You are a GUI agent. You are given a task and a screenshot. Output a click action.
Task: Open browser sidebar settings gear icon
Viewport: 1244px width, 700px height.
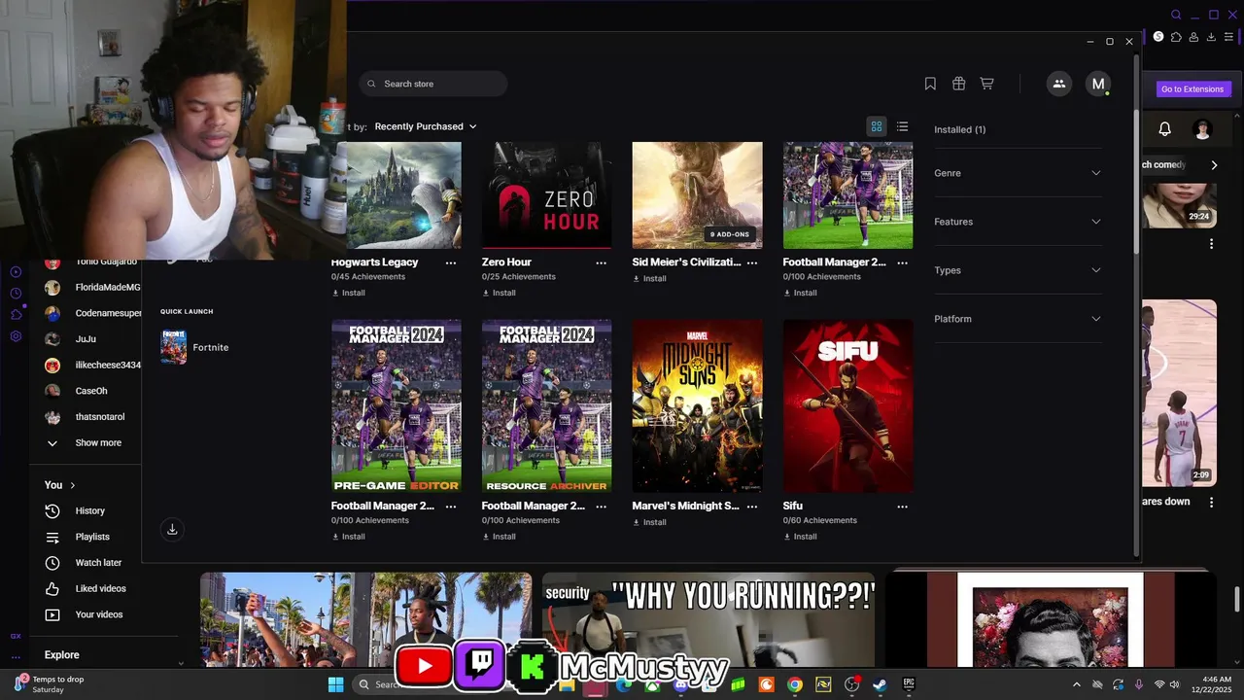point(16,336)
